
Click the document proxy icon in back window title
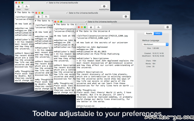[x=47, y=2]
